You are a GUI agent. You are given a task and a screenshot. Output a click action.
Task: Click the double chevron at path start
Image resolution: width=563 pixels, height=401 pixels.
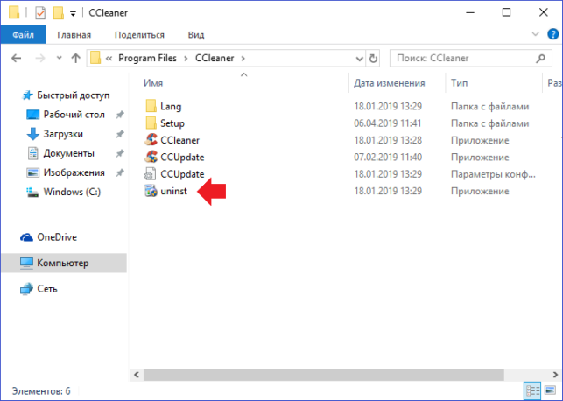pos(109,58)
